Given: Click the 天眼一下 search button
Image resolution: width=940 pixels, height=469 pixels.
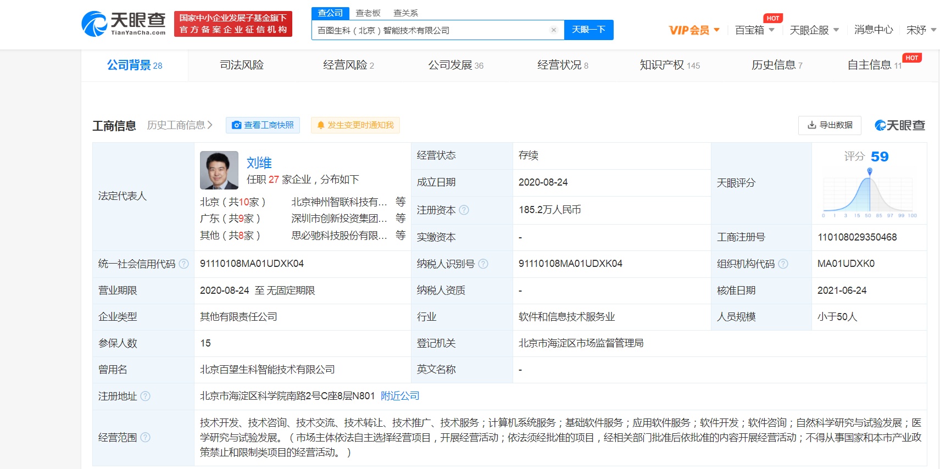Looking at the screenshot, I should click(589, 30).
